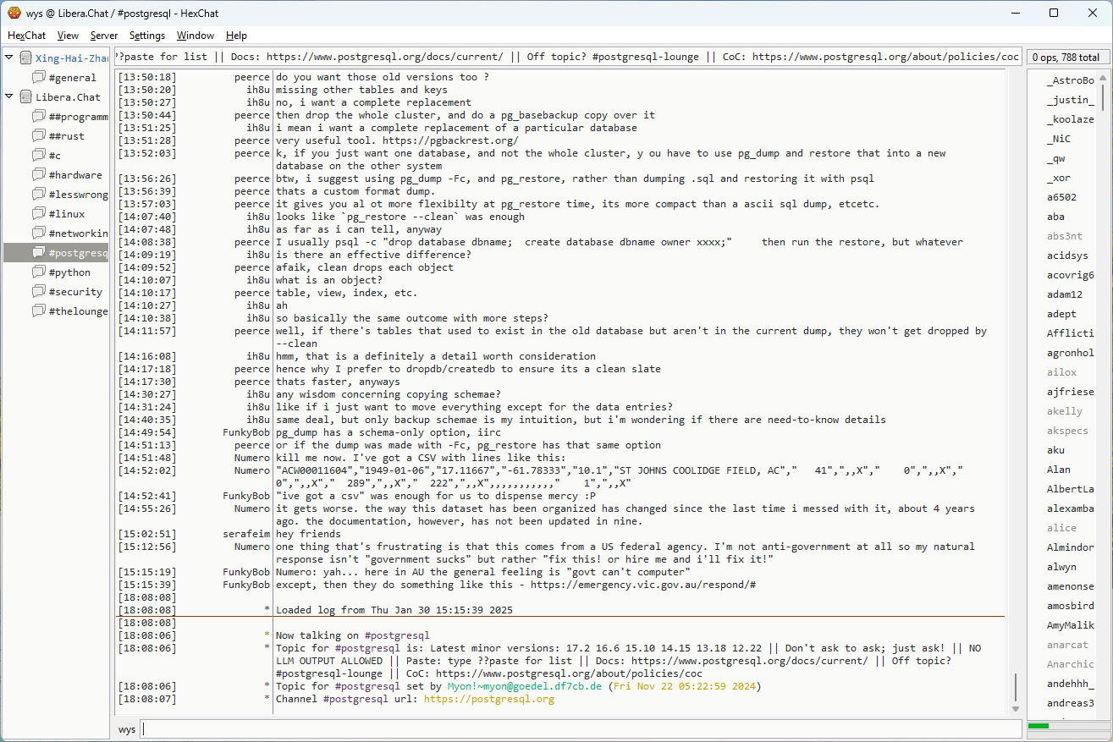
Task: Click the #lesswrong channel icon
Action: (39, 195)
